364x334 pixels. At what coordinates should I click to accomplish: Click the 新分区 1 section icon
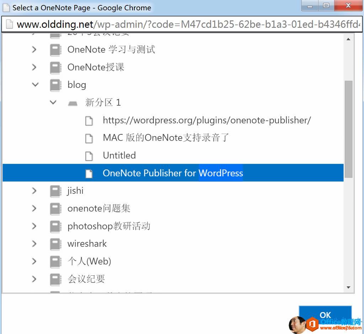(x=73, y=102)
